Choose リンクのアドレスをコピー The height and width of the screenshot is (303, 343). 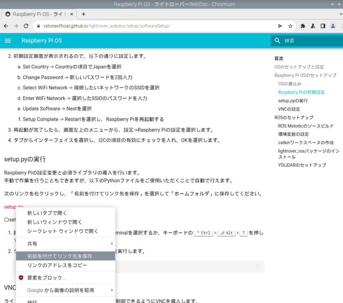point(66,265)
